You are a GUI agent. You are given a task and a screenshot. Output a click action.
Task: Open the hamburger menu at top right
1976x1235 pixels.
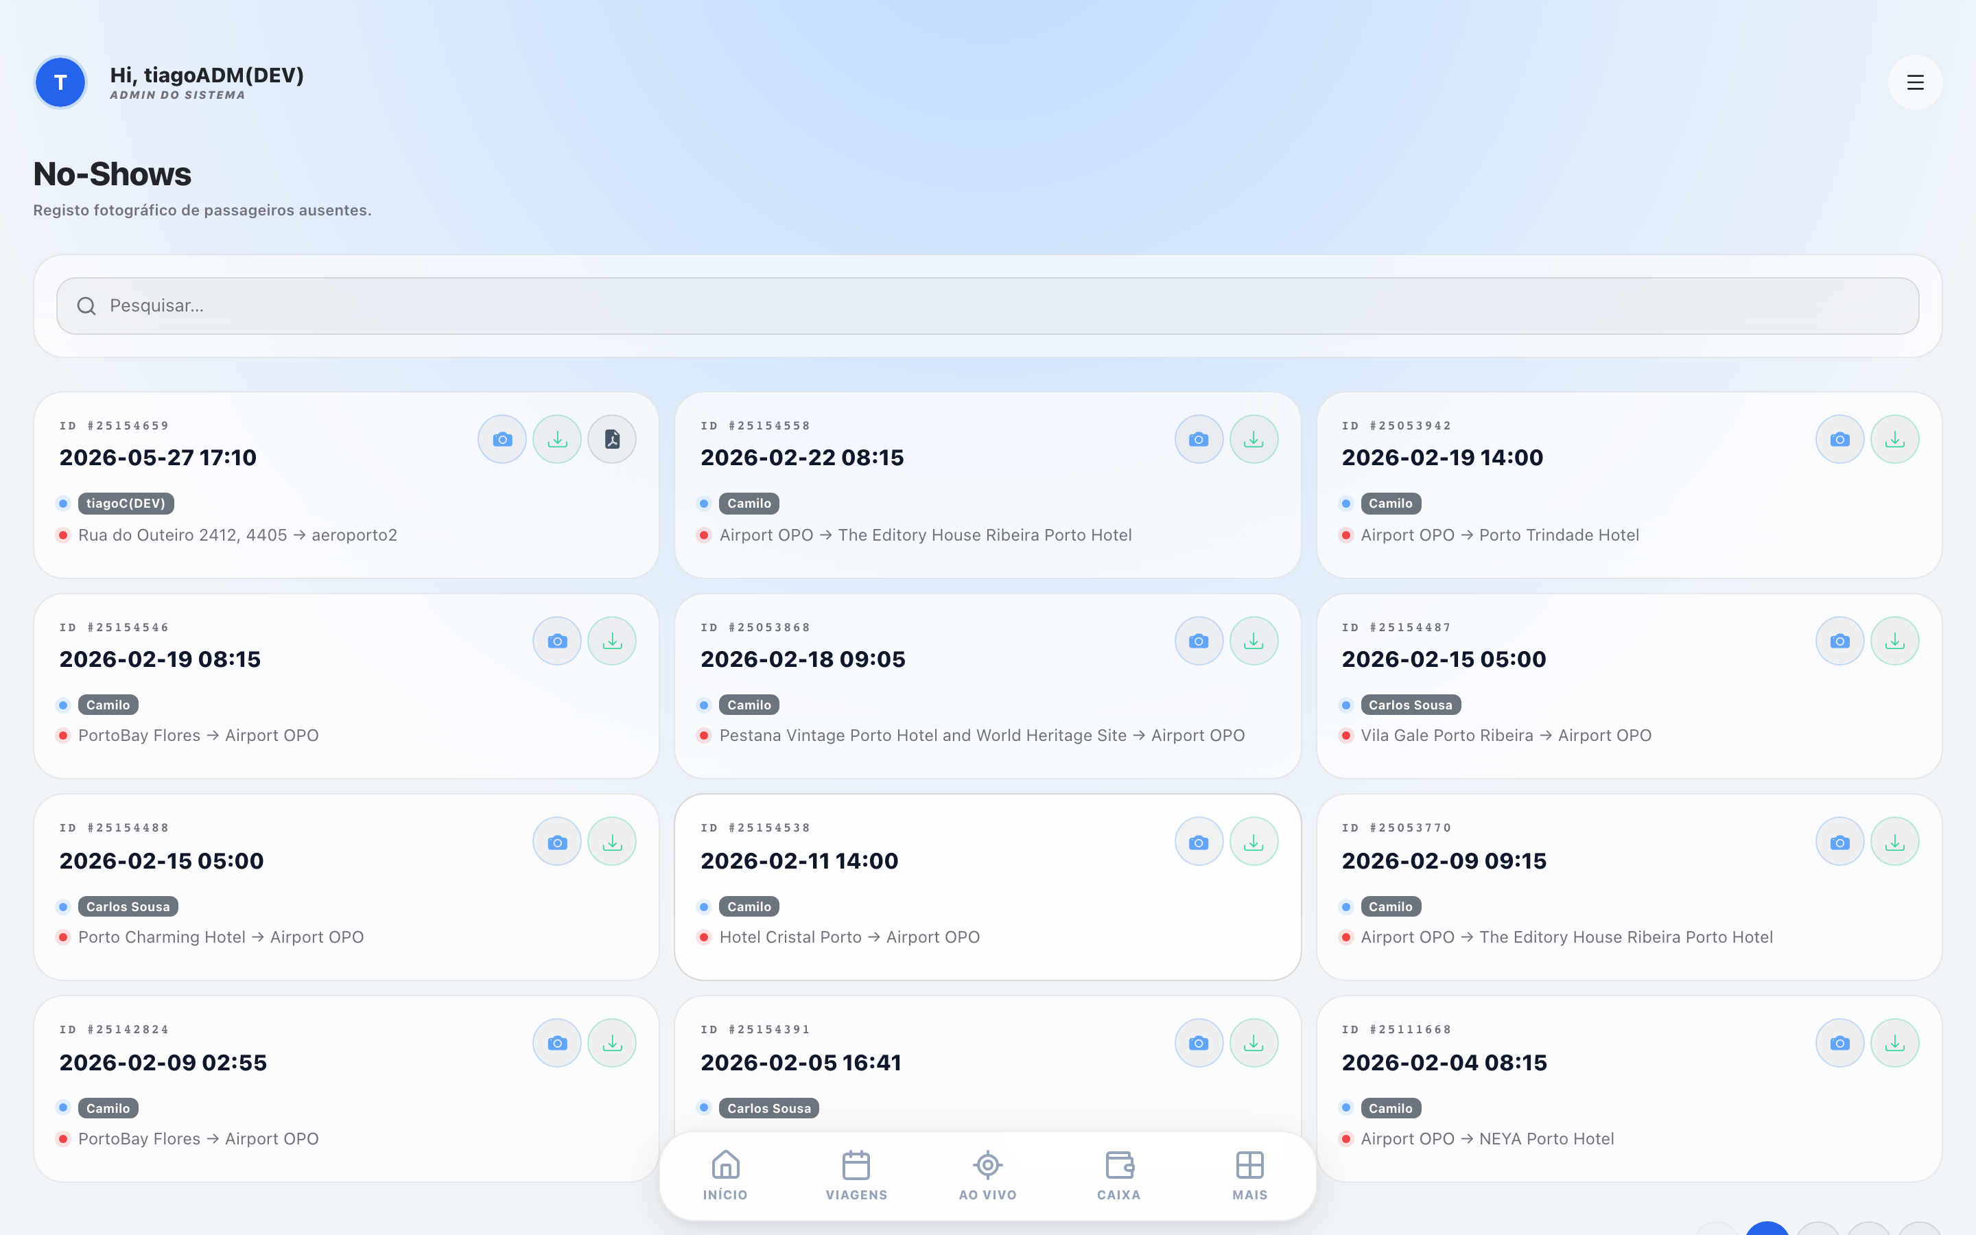point(1915,82)
